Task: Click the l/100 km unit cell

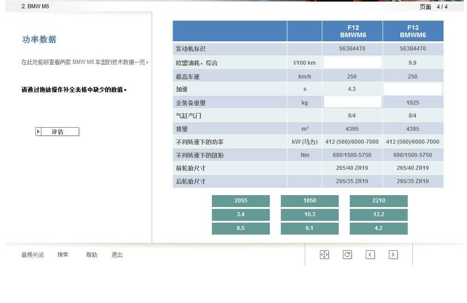Action: coord(304,63)
